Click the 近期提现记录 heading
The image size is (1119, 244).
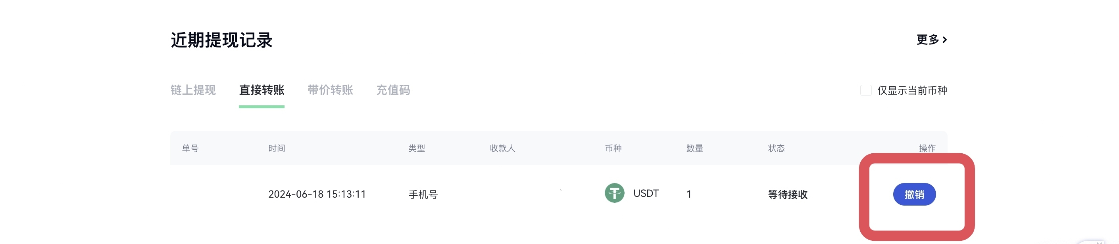pos(221,40)
